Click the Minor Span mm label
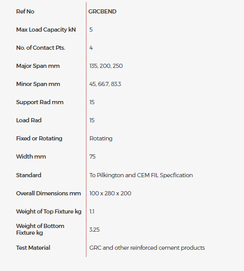 (x=38, y=84)
